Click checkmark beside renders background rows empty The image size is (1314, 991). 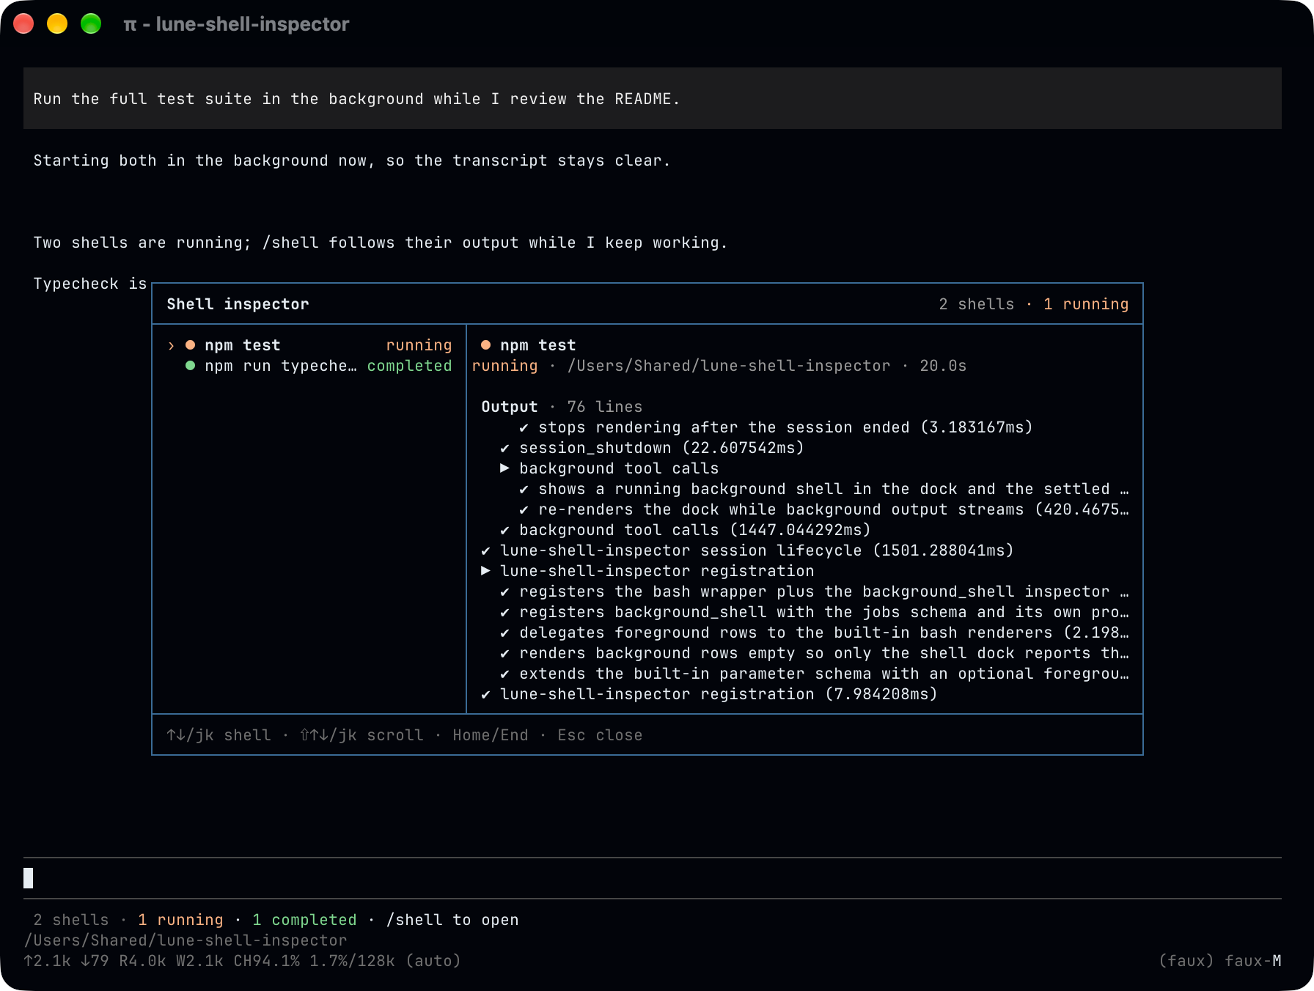pos(504,653)
